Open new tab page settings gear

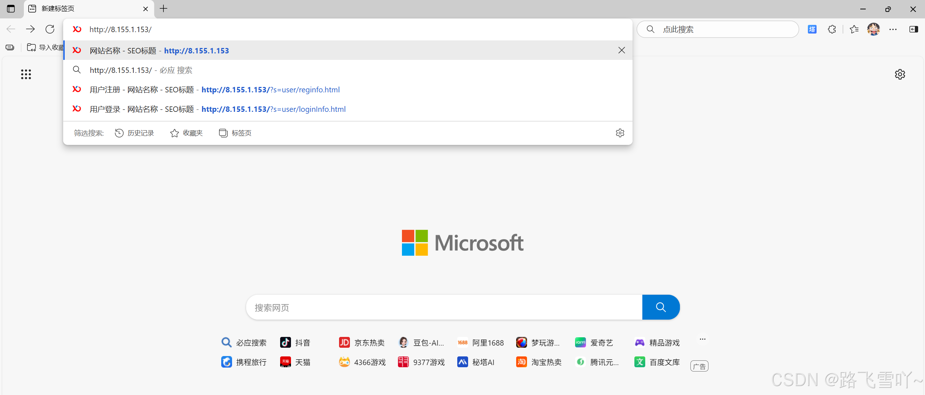(900, 74)
